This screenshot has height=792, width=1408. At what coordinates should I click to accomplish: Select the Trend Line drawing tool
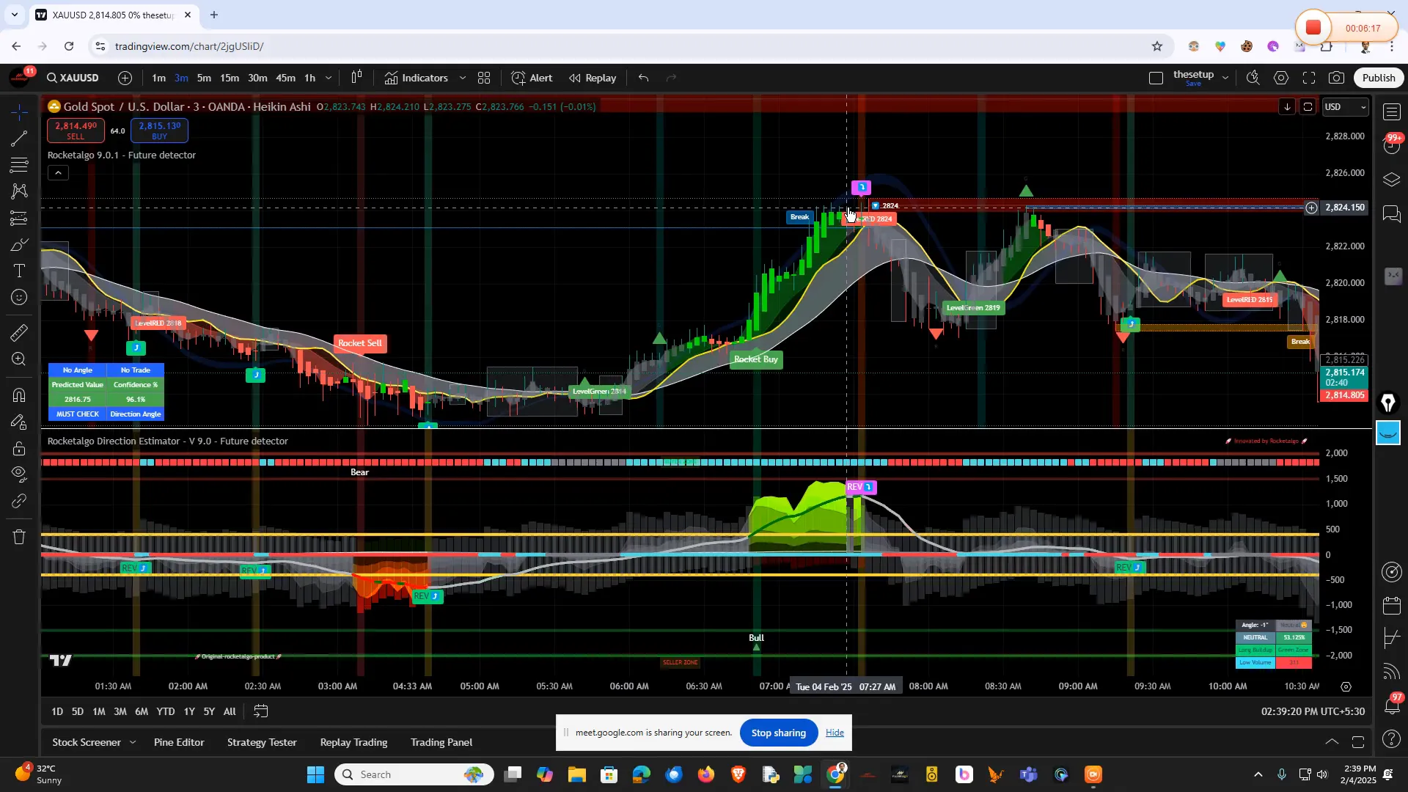click(x=18, y=139)
